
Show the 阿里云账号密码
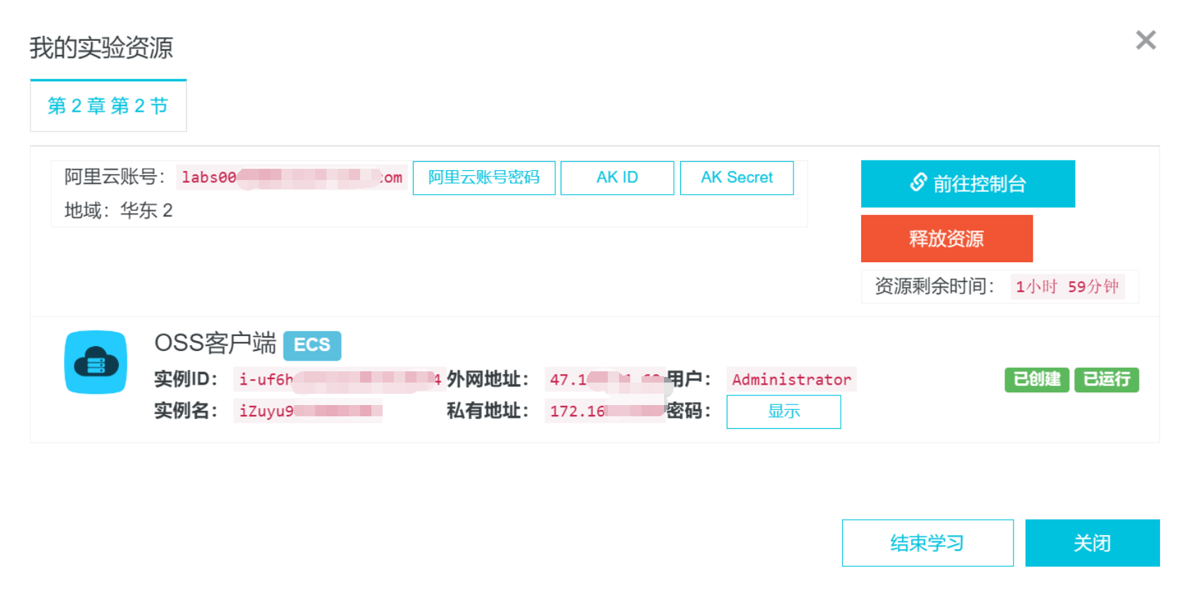pos(484,178)
